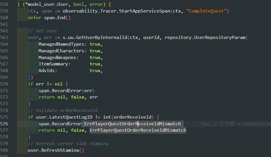Click the ManagedCharacters field name
271x157 pixels.
click(x=61, y=51)
